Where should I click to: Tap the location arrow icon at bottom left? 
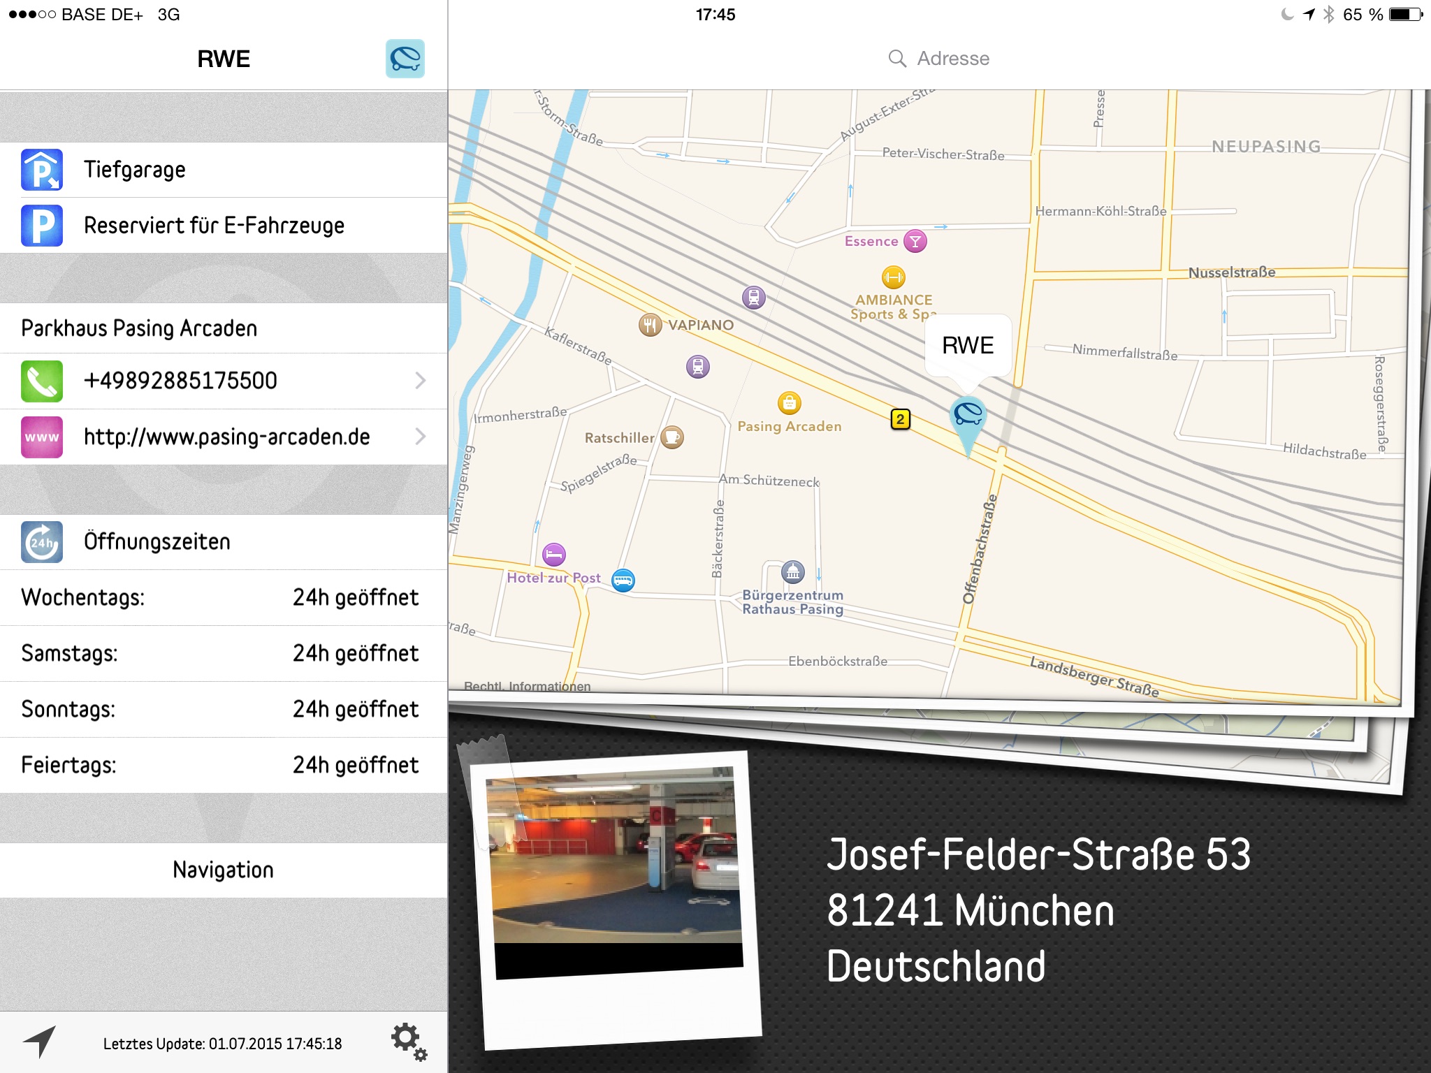tap(39, 1042)
